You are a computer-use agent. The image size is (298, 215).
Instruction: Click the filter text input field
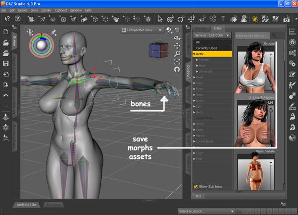click(252, 35)
